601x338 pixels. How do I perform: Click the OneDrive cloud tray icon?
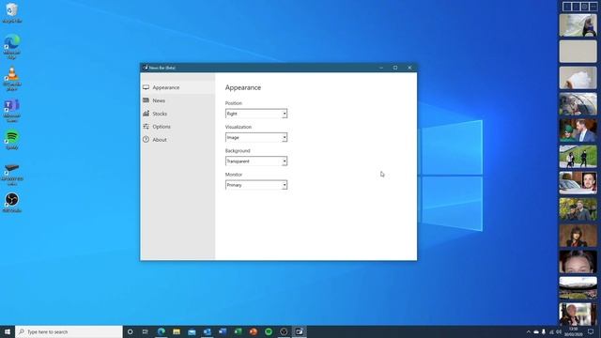click(x=536, y=331)
